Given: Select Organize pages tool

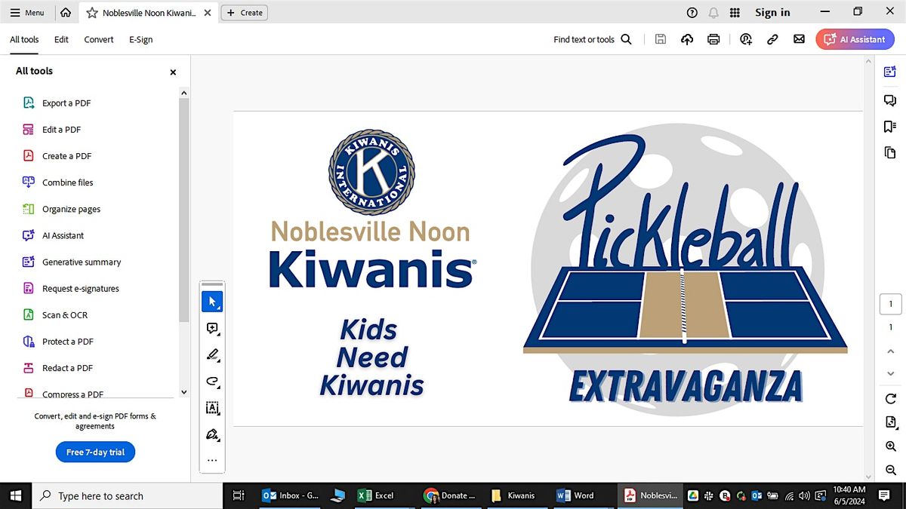Looking at the screenshot, I should (71, 209).
